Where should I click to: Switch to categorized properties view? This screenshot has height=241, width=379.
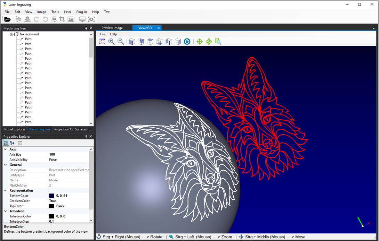(x=6, y=143)
